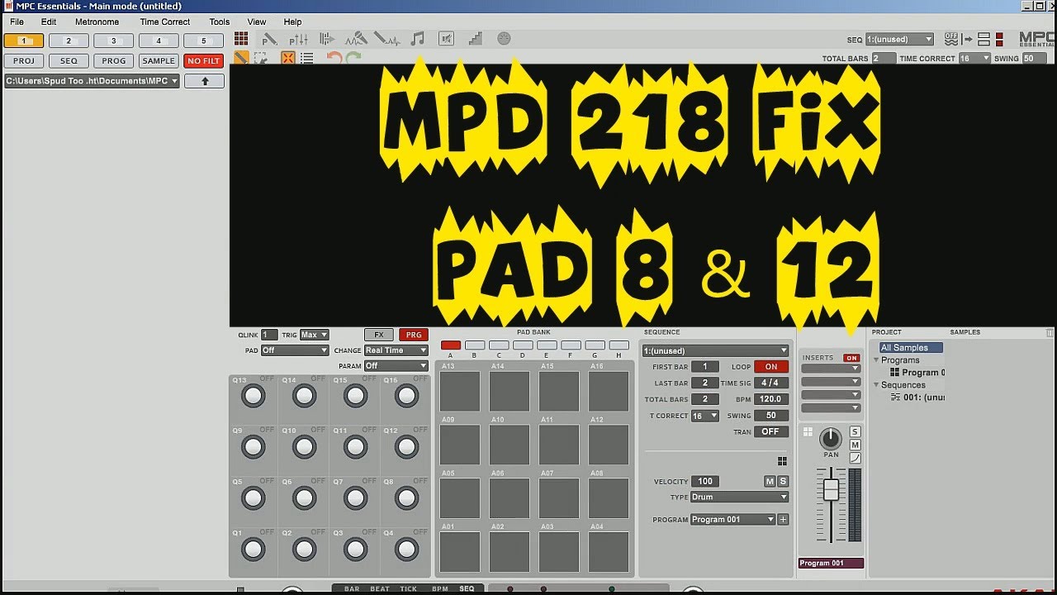1057x595 pixels.
Task: Toggle the FX button beside PRG
Action: [x=379, y=335]
